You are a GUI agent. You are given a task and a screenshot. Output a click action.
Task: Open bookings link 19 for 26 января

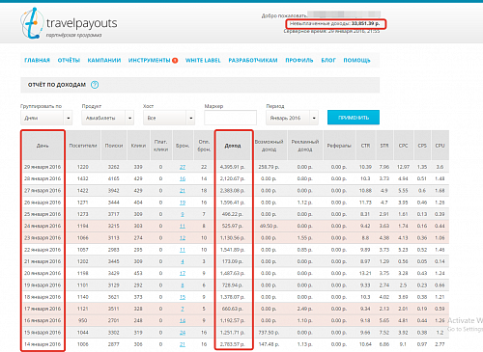click(x=183, y=203)
